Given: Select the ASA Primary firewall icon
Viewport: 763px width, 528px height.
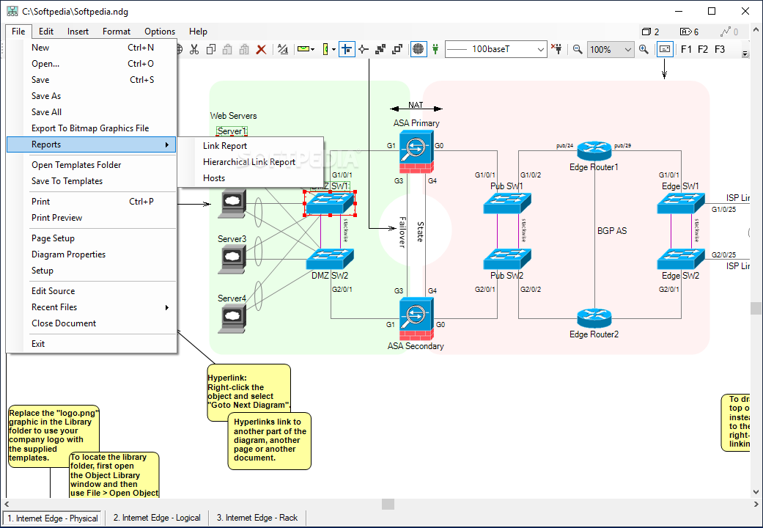Looking at the screenshot, I should 416,152.
